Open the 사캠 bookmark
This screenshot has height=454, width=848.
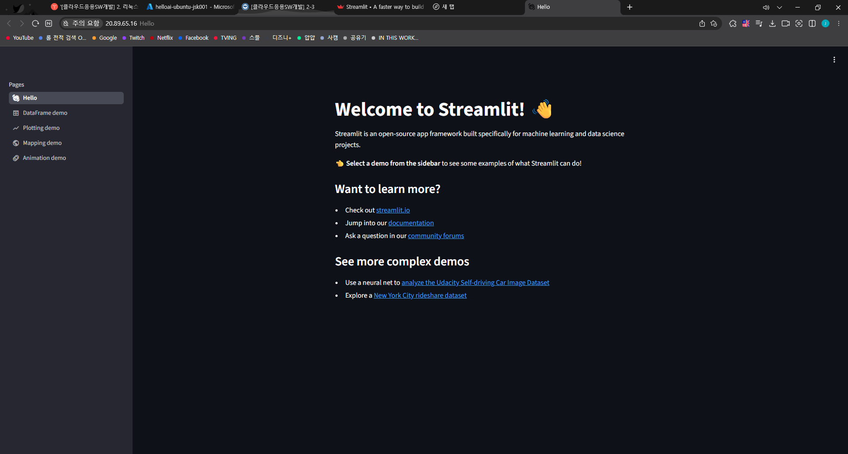pyautogui.click(x=329, y=38)
